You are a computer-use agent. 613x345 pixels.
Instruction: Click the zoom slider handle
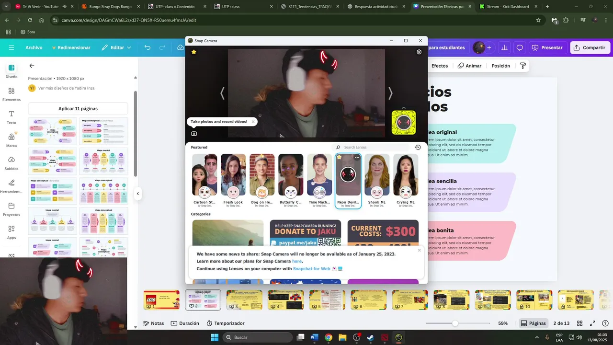455,323
